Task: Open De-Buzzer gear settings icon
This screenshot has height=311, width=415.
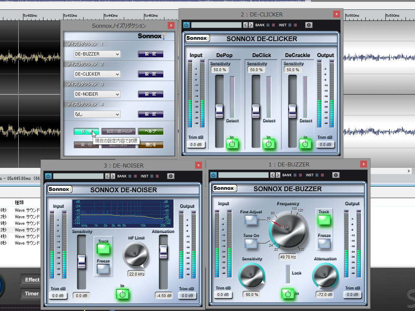Action: pyautogui.click(x=336, y=175)
